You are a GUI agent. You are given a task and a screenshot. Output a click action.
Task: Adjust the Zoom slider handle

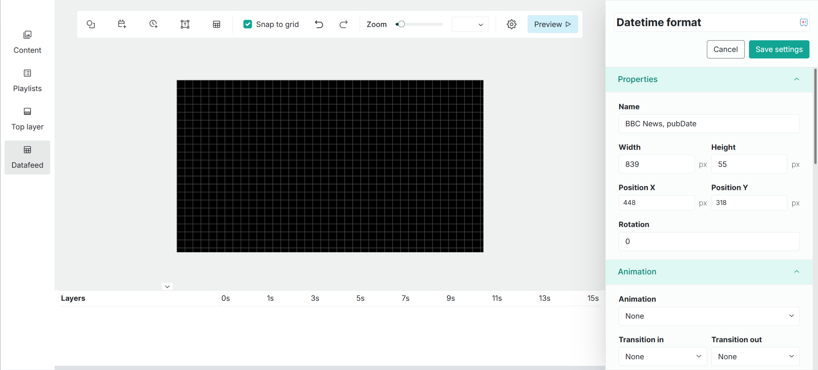(x=401, y=24)
